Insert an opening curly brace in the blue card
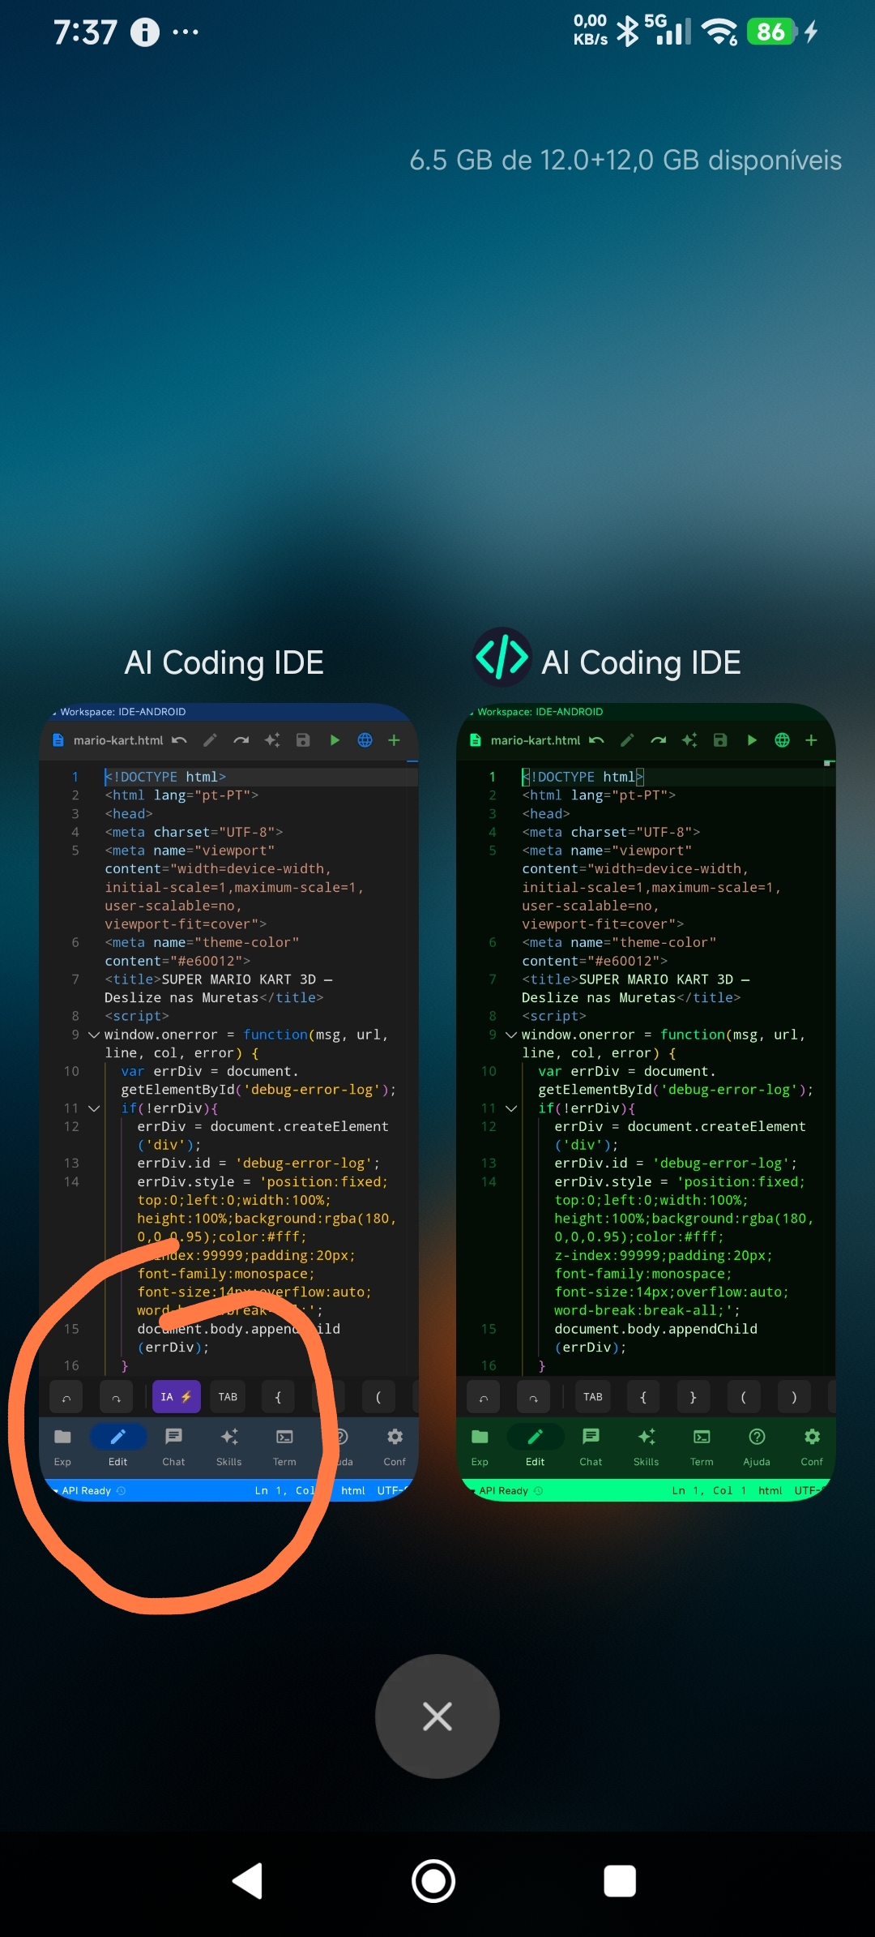The width and height of the screenshot is (875, 1937). tap(278, 1397)
